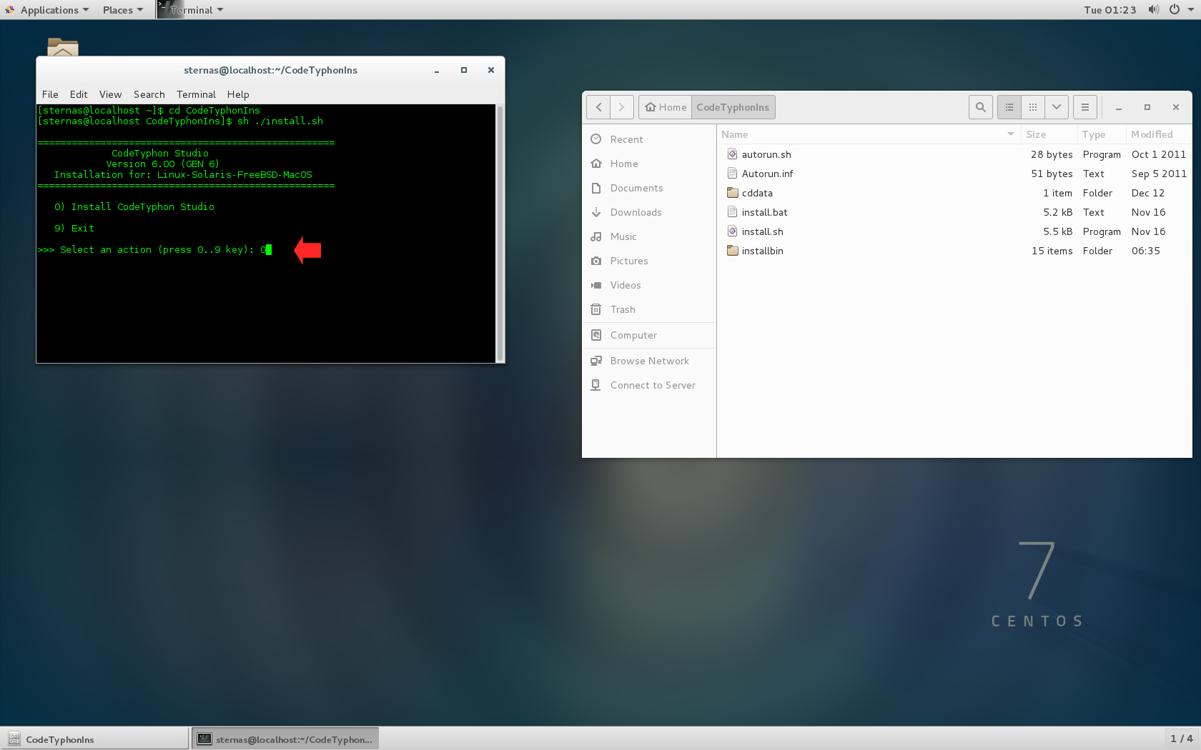This screenshot has height=750, width=1201.
Task: Switch to terminal taskbar window
Action: [285, 739]
